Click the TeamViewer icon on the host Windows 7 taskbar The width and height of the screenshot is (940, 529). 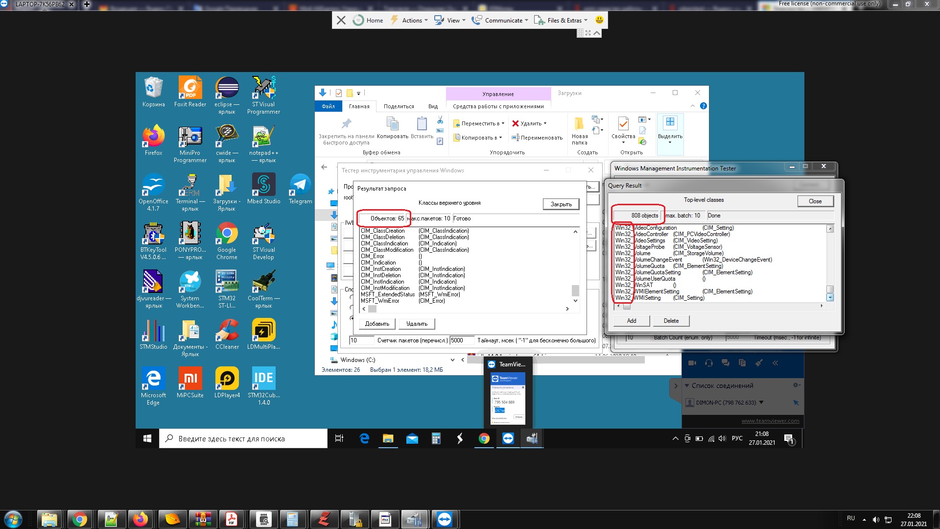point(444,519)
